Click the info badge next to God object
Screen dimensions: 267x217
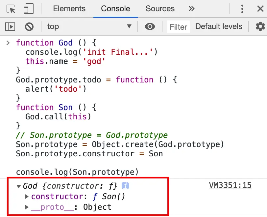[125, 186]
